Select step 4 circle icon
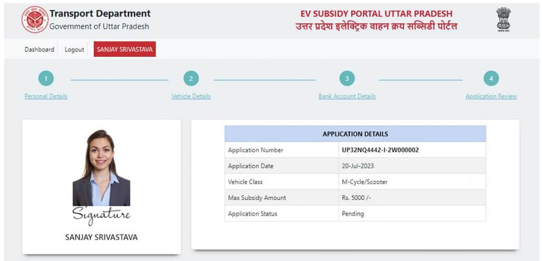The width and height of the screenshot is (542, 261). click(x=491, y=79)
